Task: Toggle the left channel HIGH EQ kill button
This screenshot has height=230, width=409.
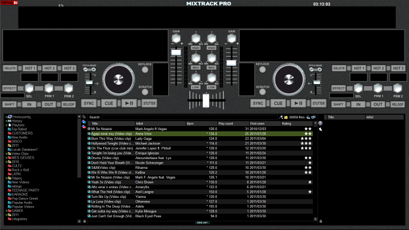Action: 195,48
